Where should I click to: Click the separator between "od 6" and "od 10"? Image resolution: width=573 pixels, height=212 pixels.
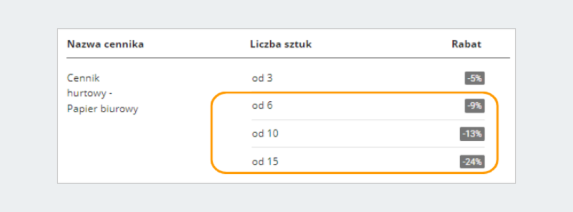(x=368, y=120)
